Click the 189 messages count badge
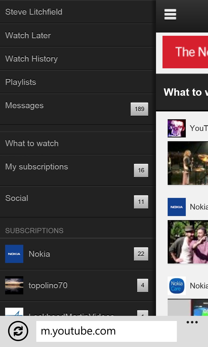The image size is (208, 347). (139, 109)
